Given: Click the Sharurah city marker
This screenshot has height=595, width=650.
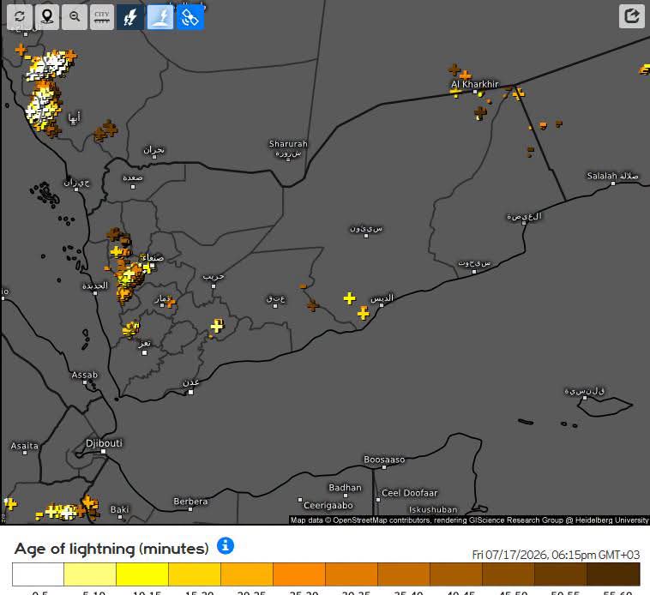Looking at the screenshot, I should tap(288, 159).
